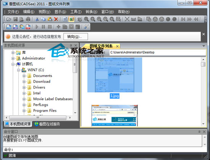Toggle pin on 本机图纸资源 panel
Viewport: 210px width, 160px height.
71,45
